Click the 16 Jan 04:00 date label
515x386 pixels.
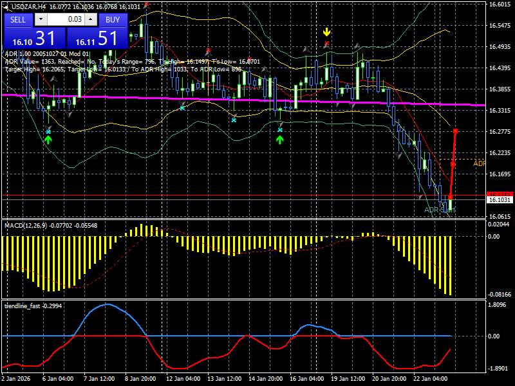307,378
